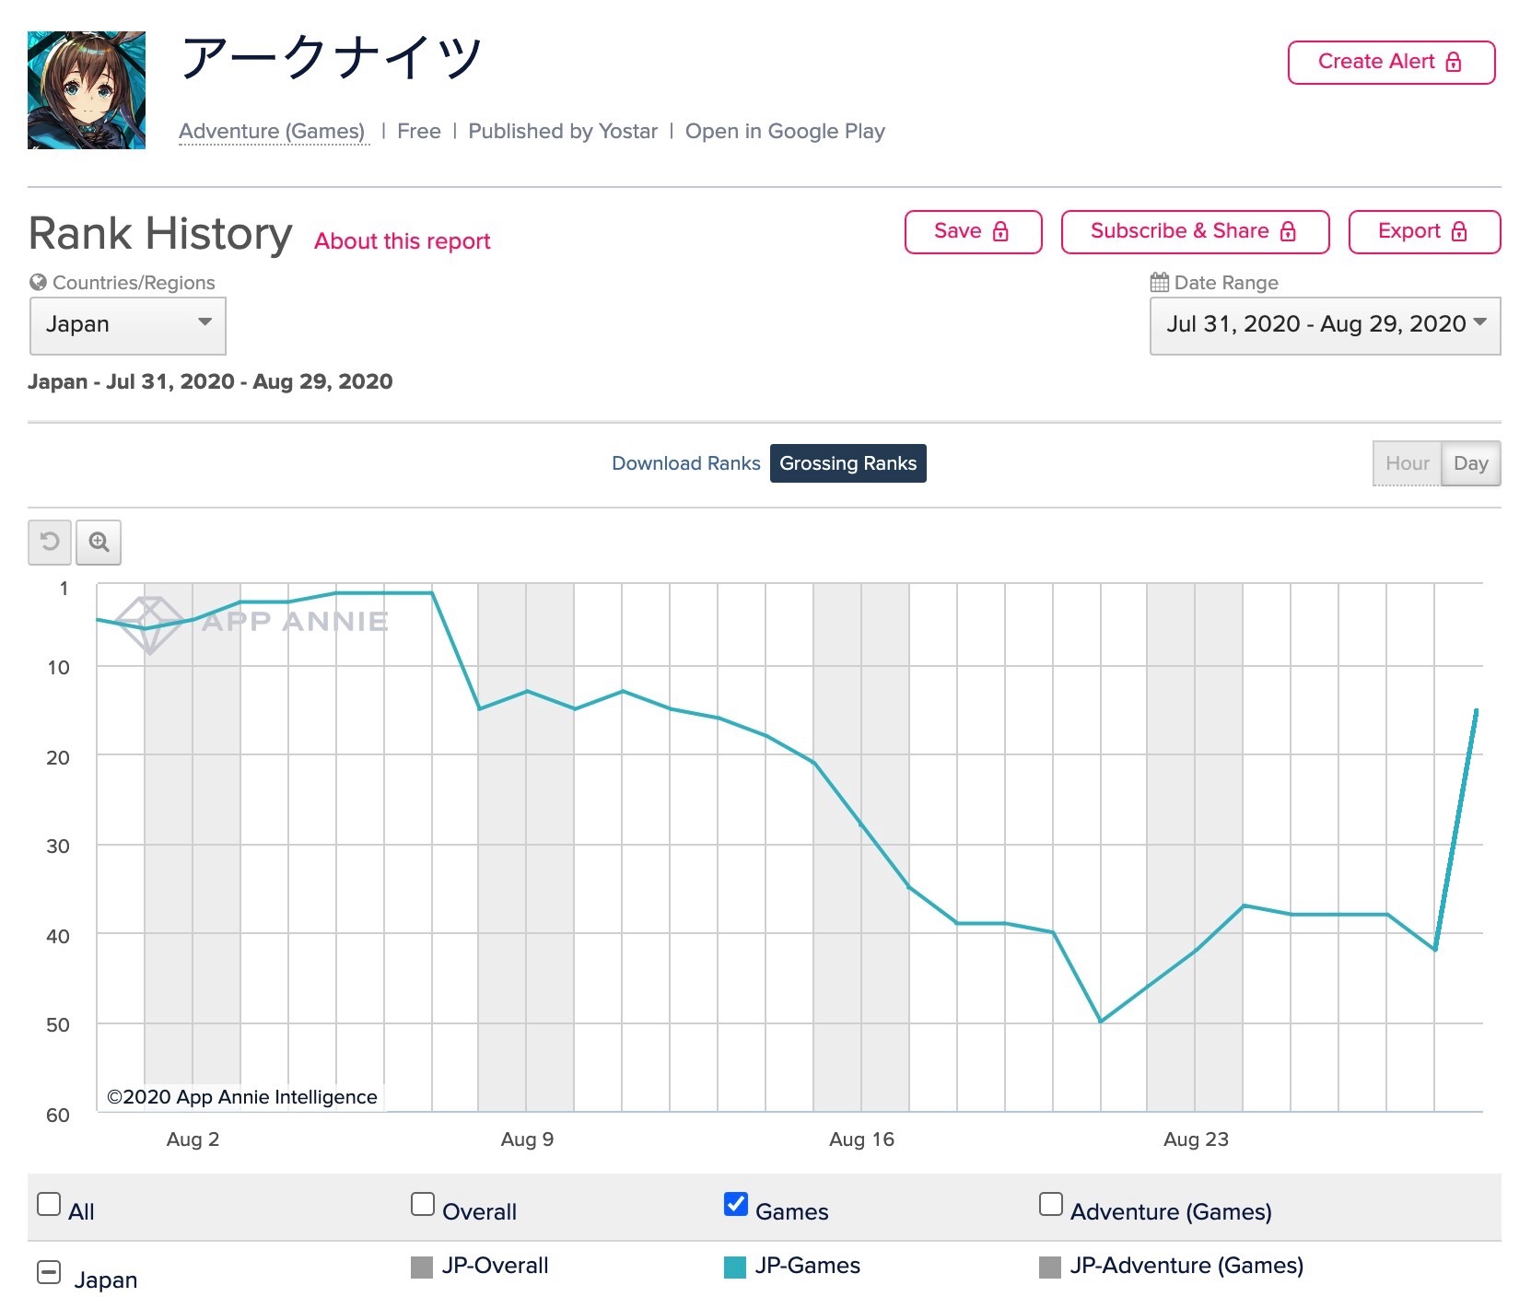Click the JP-Overall gray color swatch
The image size is (1531, 1297).
422,1268
